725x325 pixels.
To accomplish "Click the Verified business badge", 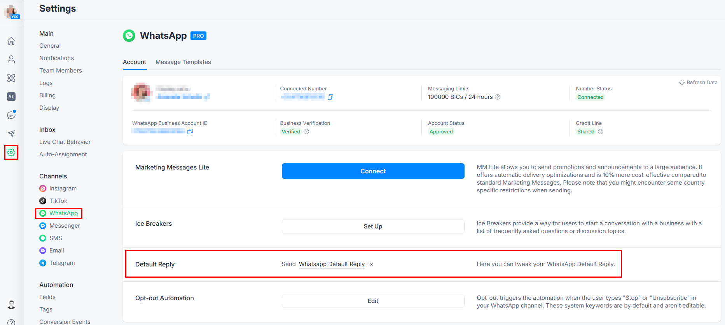I will pos(291,131).
